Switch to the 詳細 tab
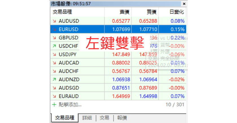237x123 pixels. click(x=87, y=118)
